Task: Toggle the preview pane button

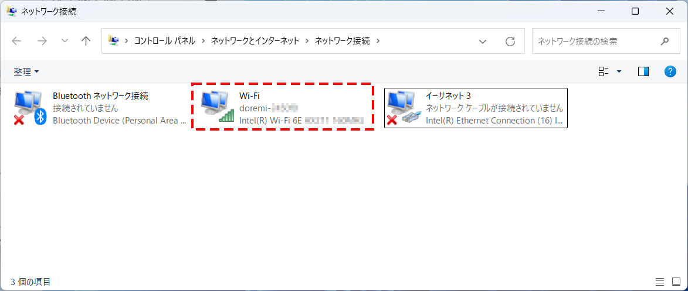Action: point(643,71)
